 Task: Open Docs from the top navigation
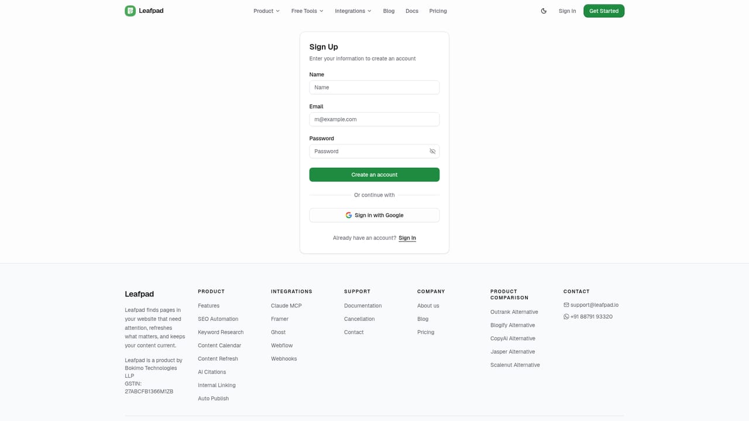coord(412,11)
